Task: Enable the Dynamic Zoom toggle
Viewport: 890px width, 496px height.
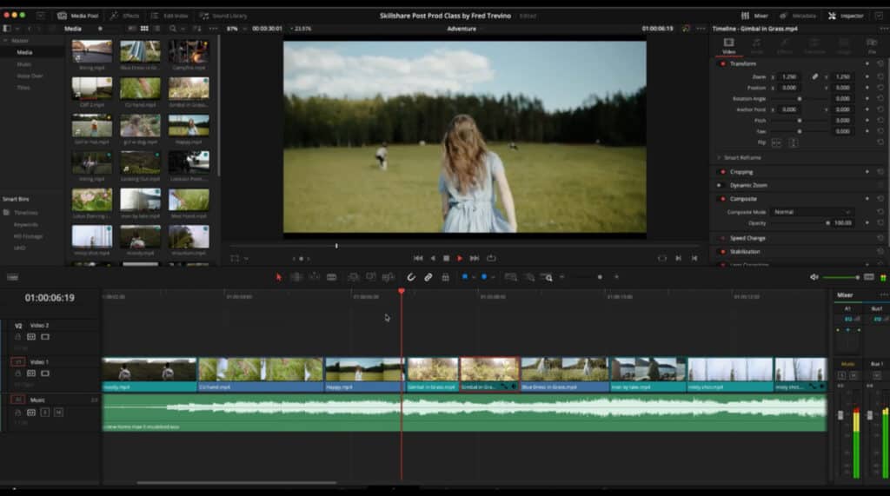Action: (x=719, y=185)
